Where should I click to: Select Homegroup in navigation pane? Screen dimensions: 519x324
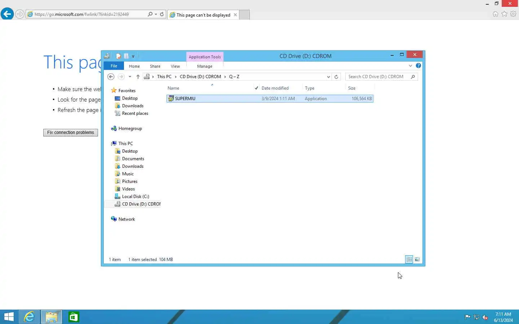click(x=130, y=129)
